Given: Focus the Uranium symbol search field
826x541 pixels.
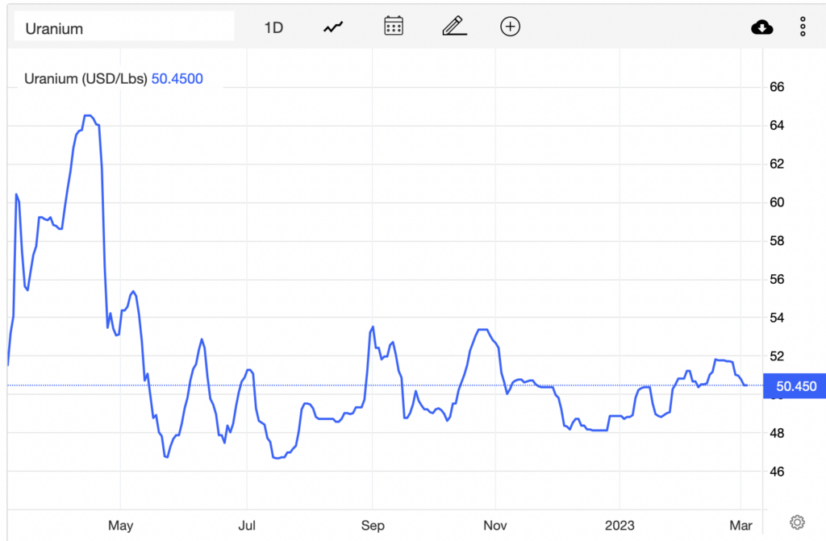Looking at the screenshot, I should [123, 27].
